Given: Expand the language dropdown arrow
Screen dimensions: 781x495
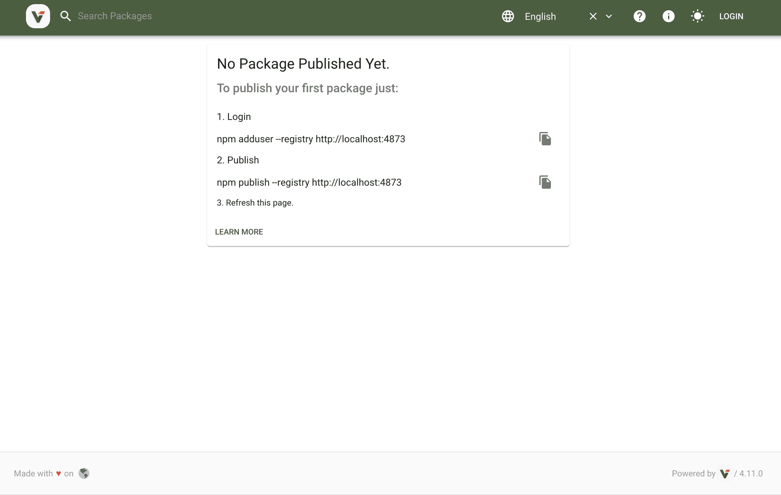Looking at the screenshot, I should click(x=609, y=16).
